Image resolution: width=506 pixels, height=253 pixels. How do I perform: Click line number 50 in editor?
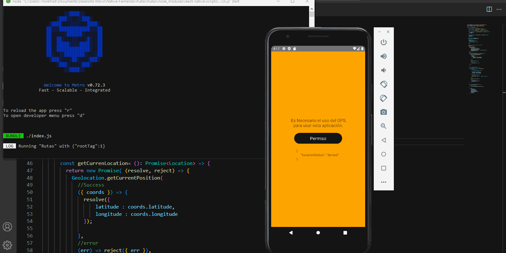click(x=30, y=192)
